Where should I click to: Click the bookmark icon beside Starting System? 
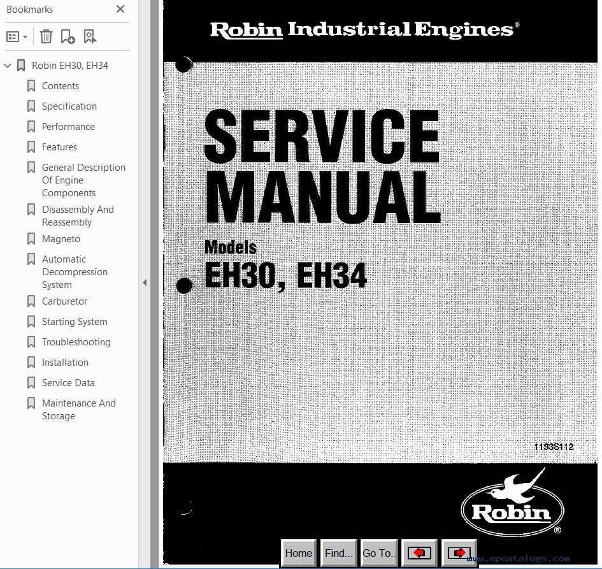coord(31,322)
